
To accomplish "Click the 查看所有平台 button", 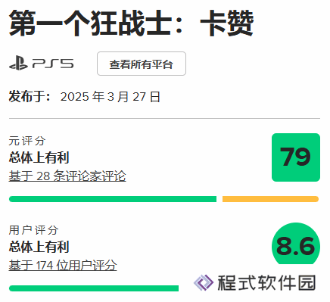I will click(x=142, y=64).
